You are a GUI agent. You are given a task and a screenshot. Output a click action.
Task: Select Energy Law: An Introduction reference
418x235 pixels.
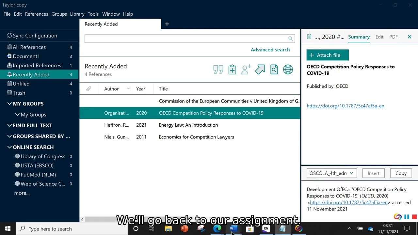tap(190, 125)
